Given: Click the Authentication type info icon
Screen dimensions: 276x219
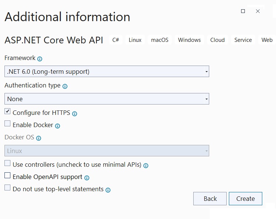Looking at the screenshot, I should (x=65, y=86).
